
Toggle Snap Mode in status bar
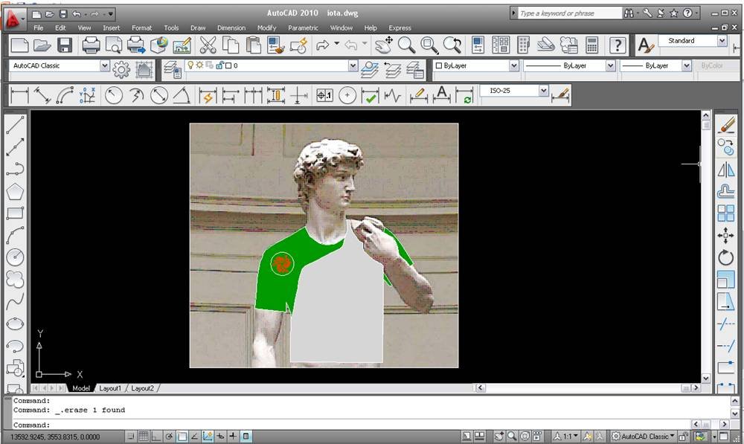(130, 436)
